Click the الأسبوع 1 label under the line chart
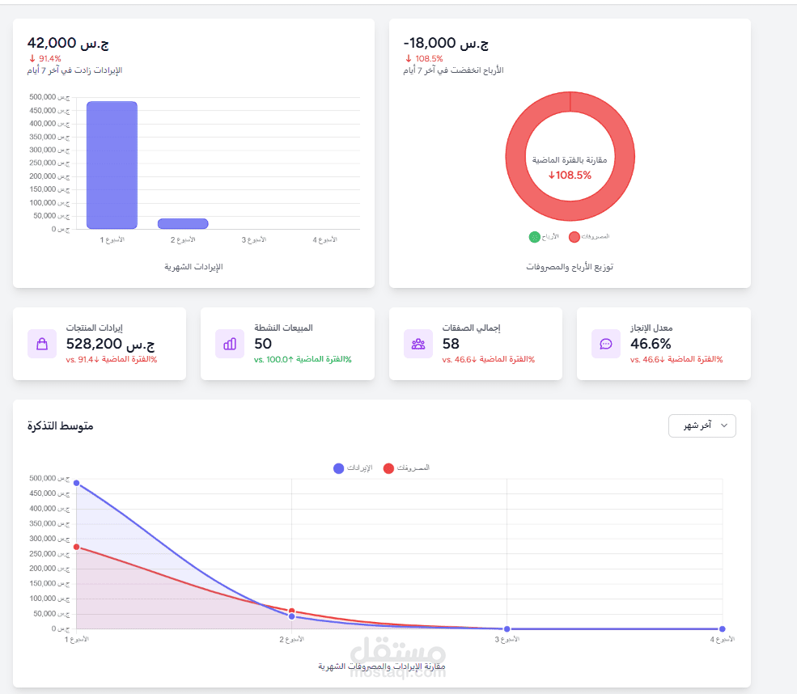797x694 pixels. [x=77, y=639]
